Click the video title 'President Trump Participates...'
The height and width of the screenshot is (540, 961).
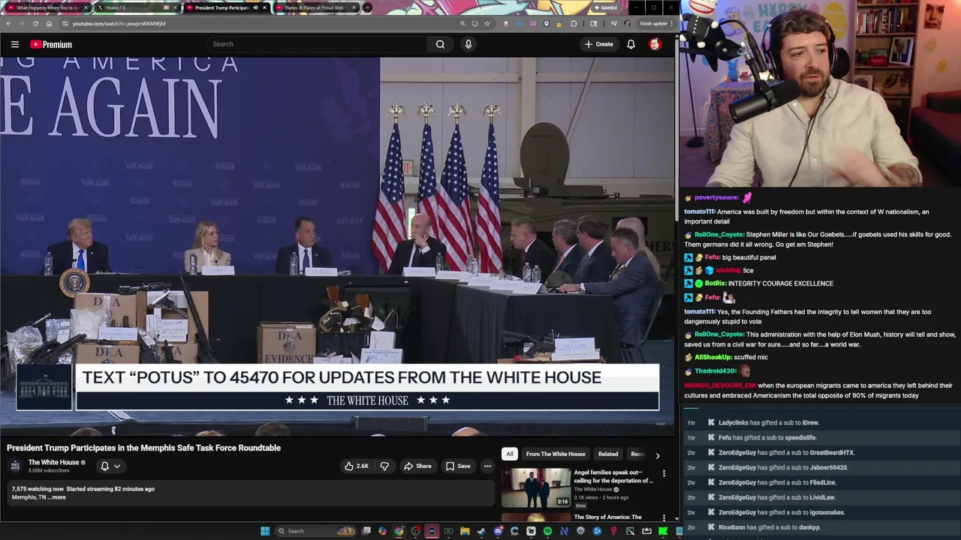143,448
